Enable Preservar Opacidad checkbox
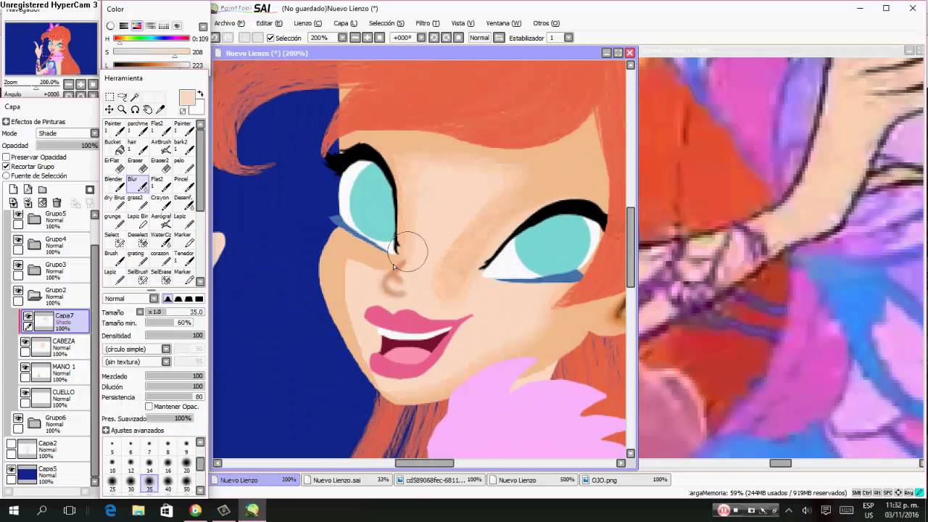This screenshot has width=928, height=522. [x=7, y=157]
